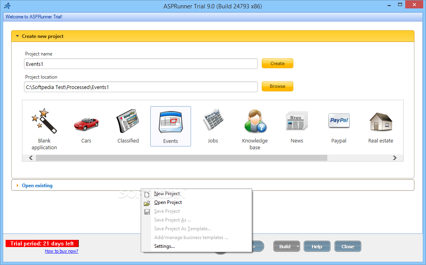Click the left arrow of template scrollbar
Screen dimensions: 426x265
[x=31, y=158]
